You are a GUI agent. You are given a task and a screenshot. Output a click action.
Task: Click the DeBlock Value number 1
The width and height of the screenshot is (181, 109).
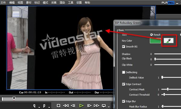click(158, 78)
